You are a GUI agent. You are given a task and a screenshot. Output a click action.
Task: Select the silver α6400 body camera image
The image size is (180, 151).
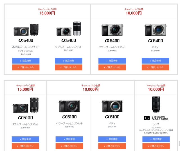click(155, 30)
